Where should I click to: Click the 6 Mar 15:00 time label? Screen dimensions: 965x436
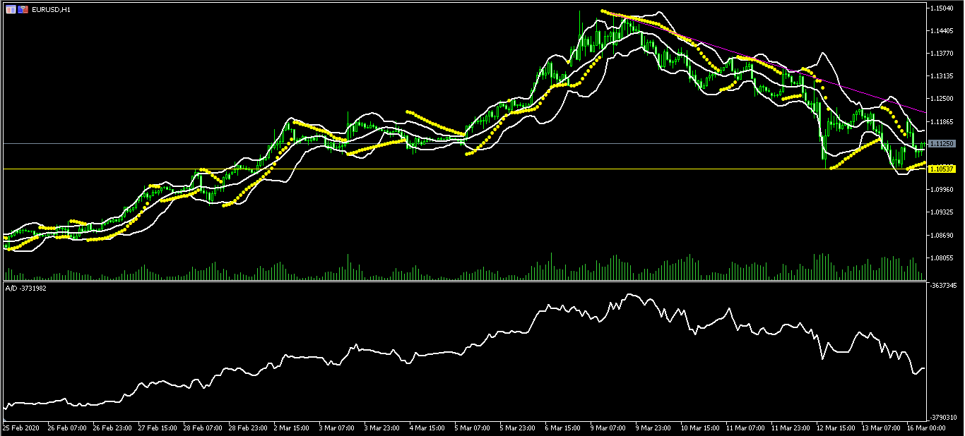pyautogui.click(x=564, y=428)
